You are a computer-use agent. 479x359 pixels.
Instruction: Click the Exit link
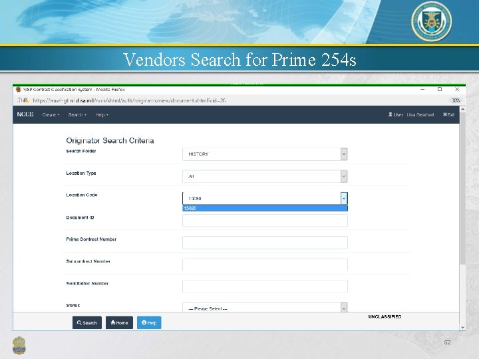click(449, 115)
